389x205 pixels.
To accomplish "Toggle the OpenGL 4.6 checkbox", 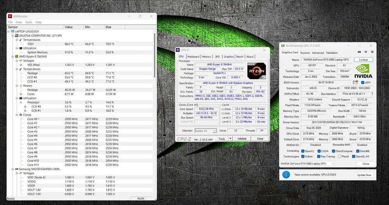I will point(354,157).
